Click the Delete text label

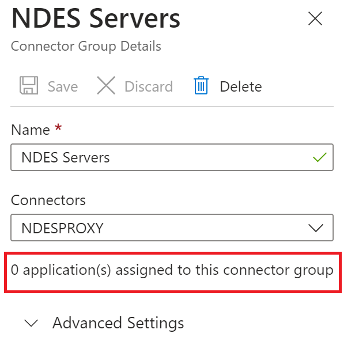pos(241,86)
